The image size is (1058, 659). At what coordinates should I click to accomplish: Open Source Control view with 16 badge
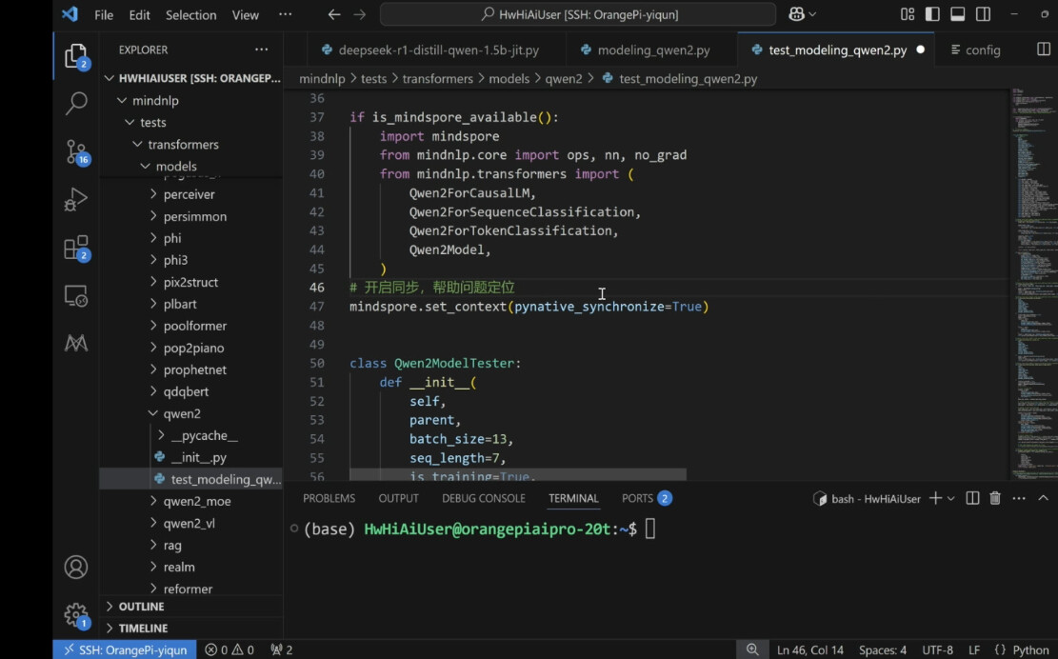[76, 151]
